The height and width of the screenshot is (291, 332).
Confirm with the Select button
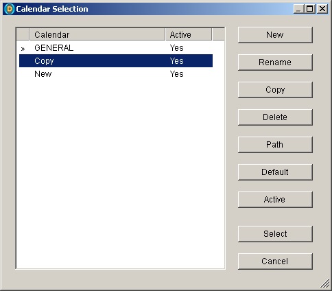point(275,234)
